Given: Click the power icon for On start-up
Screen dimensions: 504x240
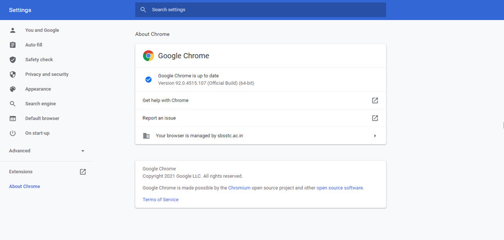Looking at the screenshot, I should [x=13, y=133].
